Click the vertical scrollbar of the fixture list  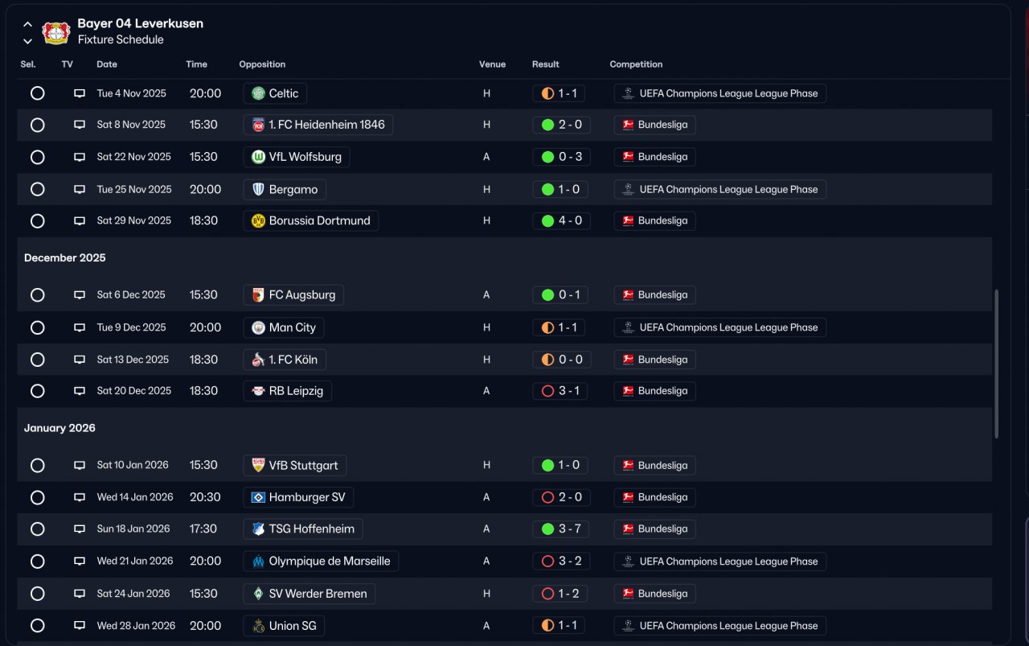pos(997,364)
